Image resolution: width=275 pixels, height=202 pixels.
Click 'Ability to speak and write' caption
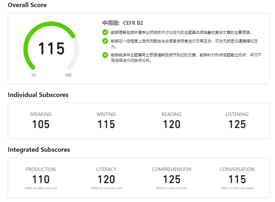pyautogui.click(x=41, y=188)
